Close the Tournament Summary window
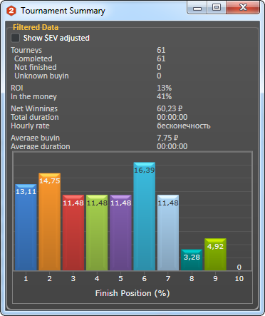This screenshot has width=265, height=316. (243, 8)
